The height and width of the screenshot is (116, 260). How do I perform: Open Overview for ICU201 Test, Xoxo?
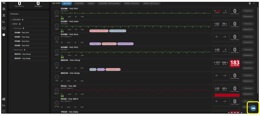248,24
